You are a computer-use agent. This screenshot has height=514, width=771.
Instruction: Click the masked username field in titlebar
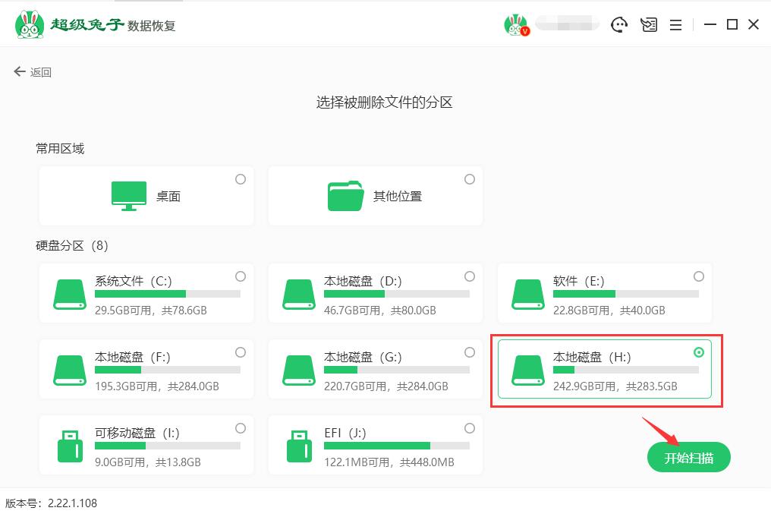click(566, 24)
